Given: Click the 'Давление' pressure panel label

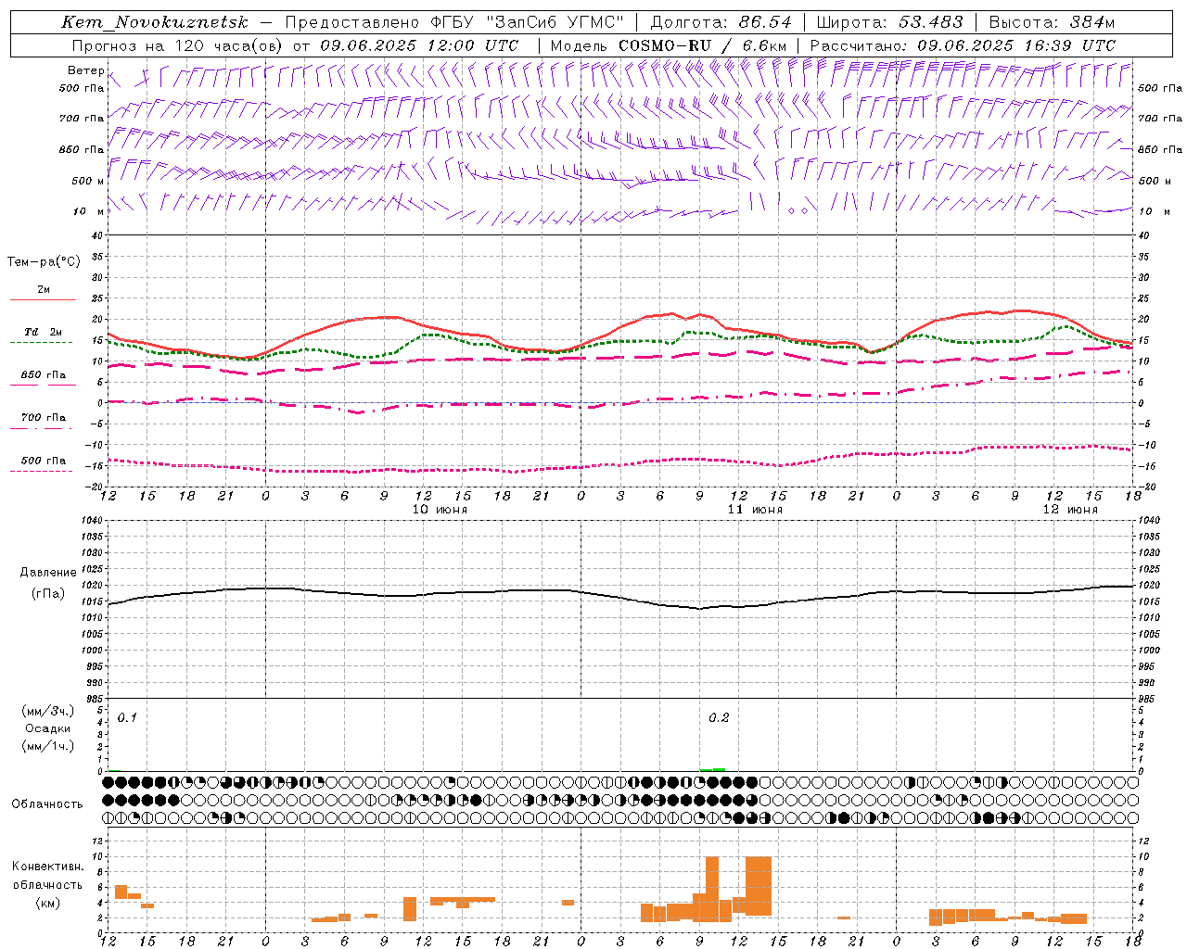Looking at the screenshot, I should [x=48, y=573].
